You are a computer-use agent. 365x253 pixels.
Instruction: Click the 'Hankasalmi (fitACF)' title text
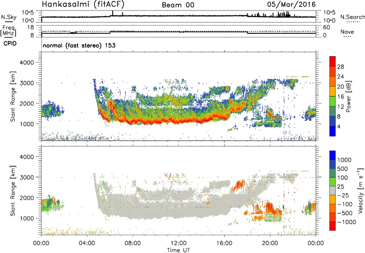[x=83, y=4]
